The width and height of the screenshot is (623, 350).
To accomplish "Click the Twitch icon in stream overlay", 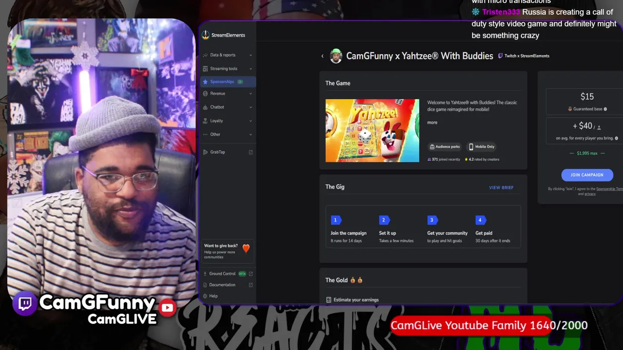I will pyautogui.click(x=25, y=304).
